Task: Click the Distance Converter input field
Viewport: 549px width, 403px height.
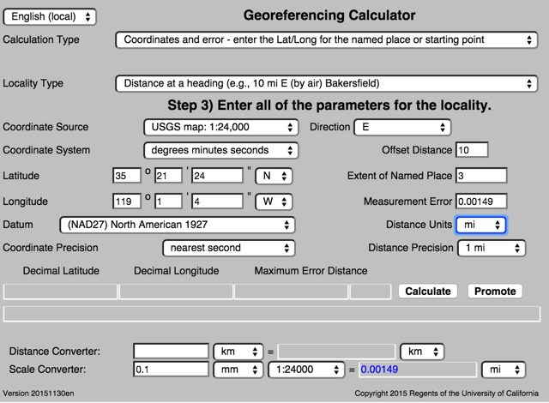Action: coord(171,352)
